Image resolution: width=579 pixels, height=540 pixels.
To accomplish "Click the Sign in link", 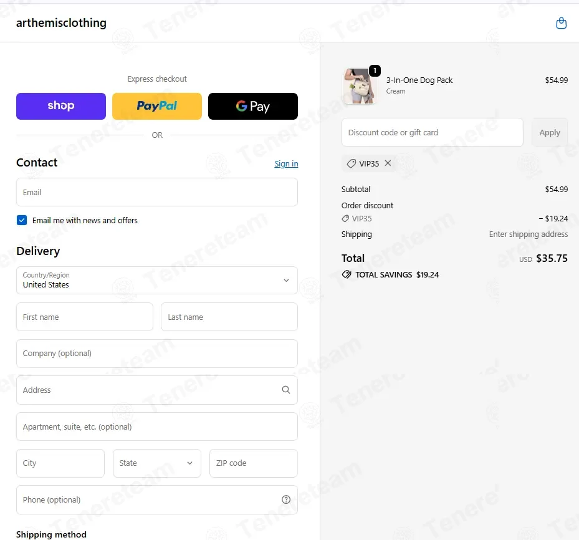I will (x=286, y=163).
